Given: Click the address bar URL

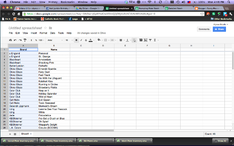Looking at the screenshot, I should coord(91,14).
